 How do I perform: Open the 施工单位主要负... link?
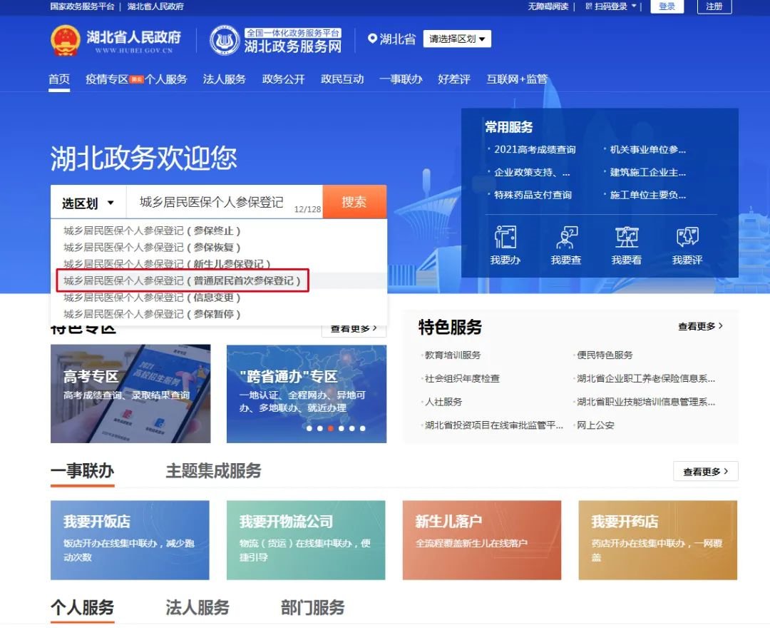647,195
